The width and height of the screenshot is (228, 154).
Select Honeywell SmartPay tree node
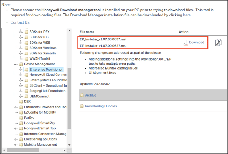coord(39,123)
